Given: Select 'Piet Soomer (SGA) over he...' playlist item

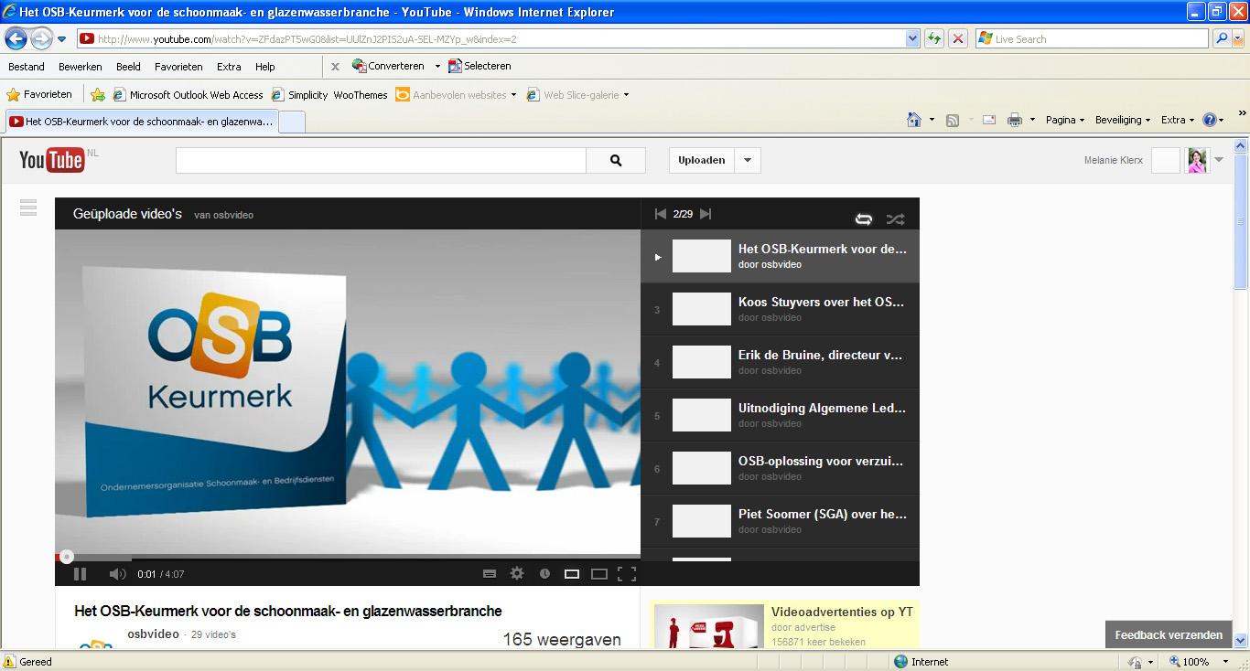Looking at the screenshot, I should point(780,521).
